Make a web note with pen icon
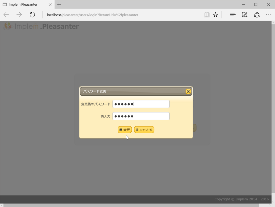 [245, 15]
